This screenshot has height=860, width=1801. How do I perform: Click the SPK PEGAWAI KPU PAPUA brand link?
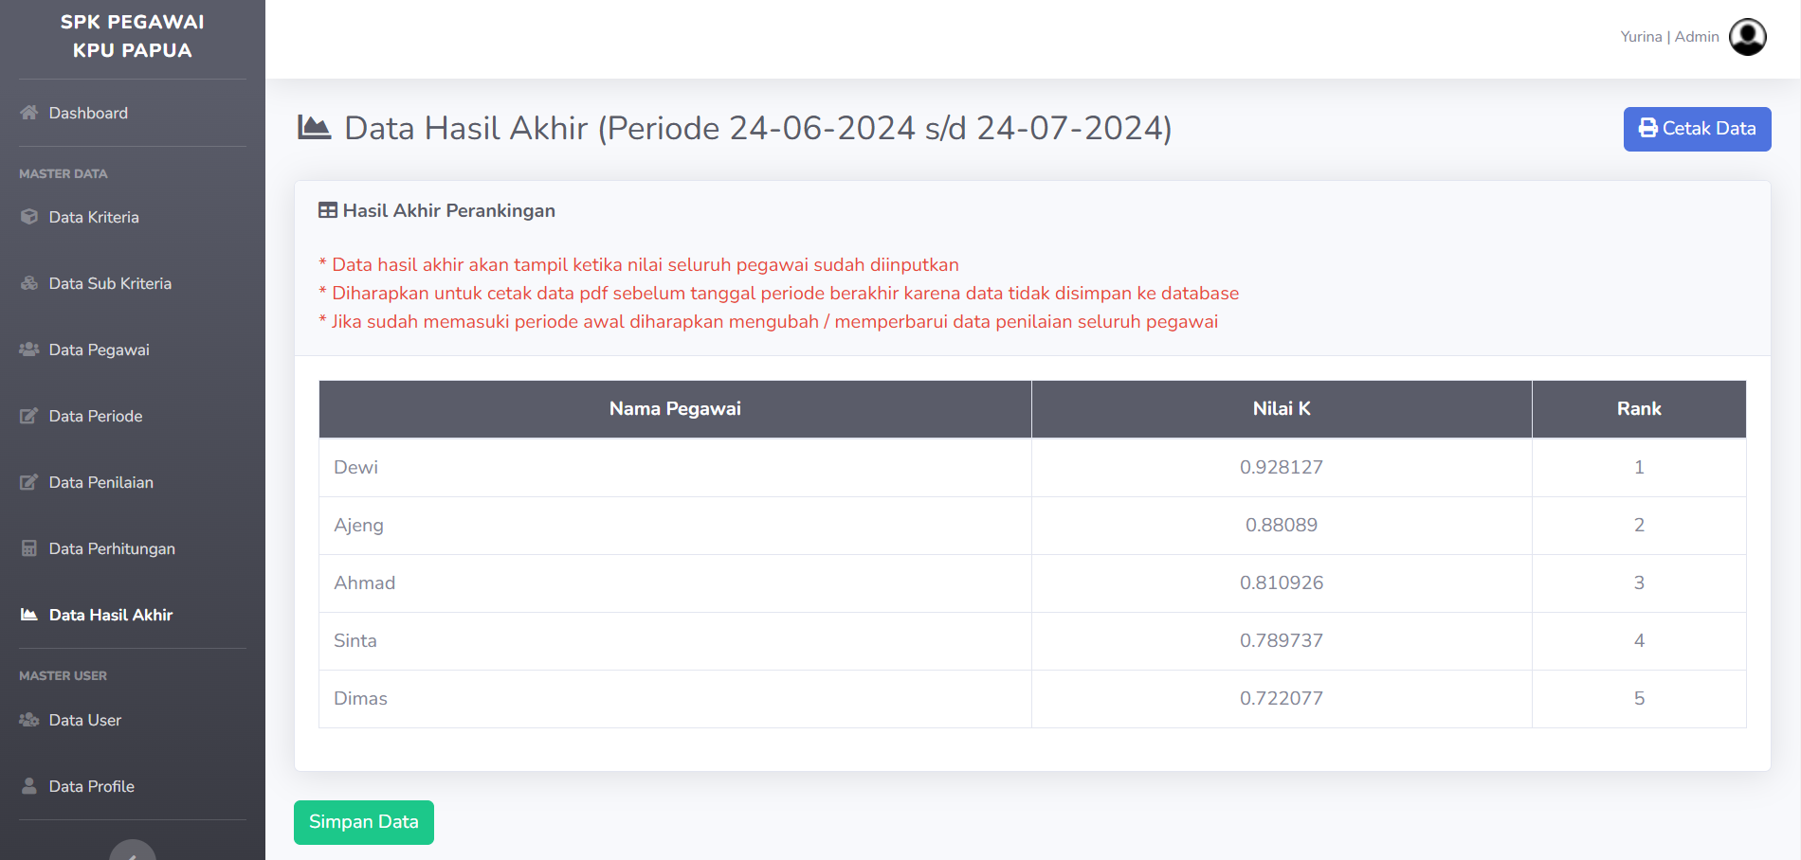[x=133, y=36]
